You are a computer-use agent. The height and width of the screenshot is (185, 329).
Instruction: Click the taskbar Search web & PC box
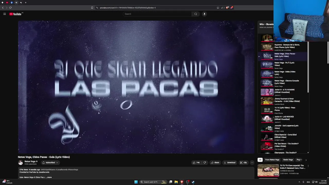point(153,182)
